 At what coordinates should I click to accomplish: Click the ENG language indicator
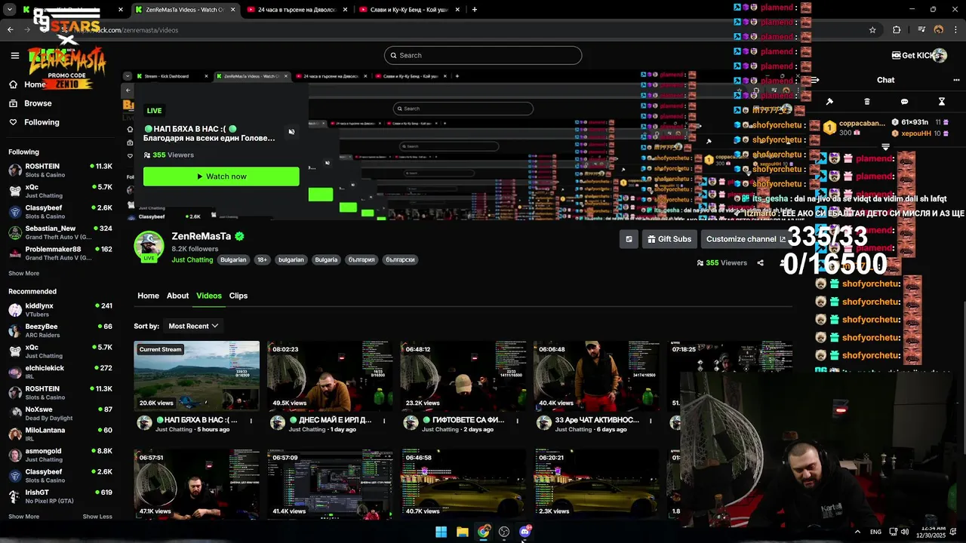coord(875,532)
